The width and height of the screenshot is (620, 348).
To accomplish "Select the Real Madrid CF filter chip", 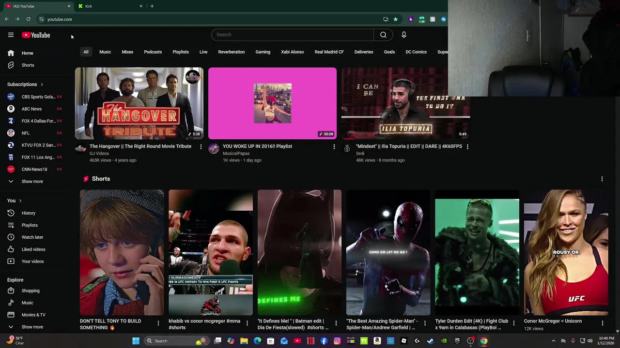I will pos(329,52).
